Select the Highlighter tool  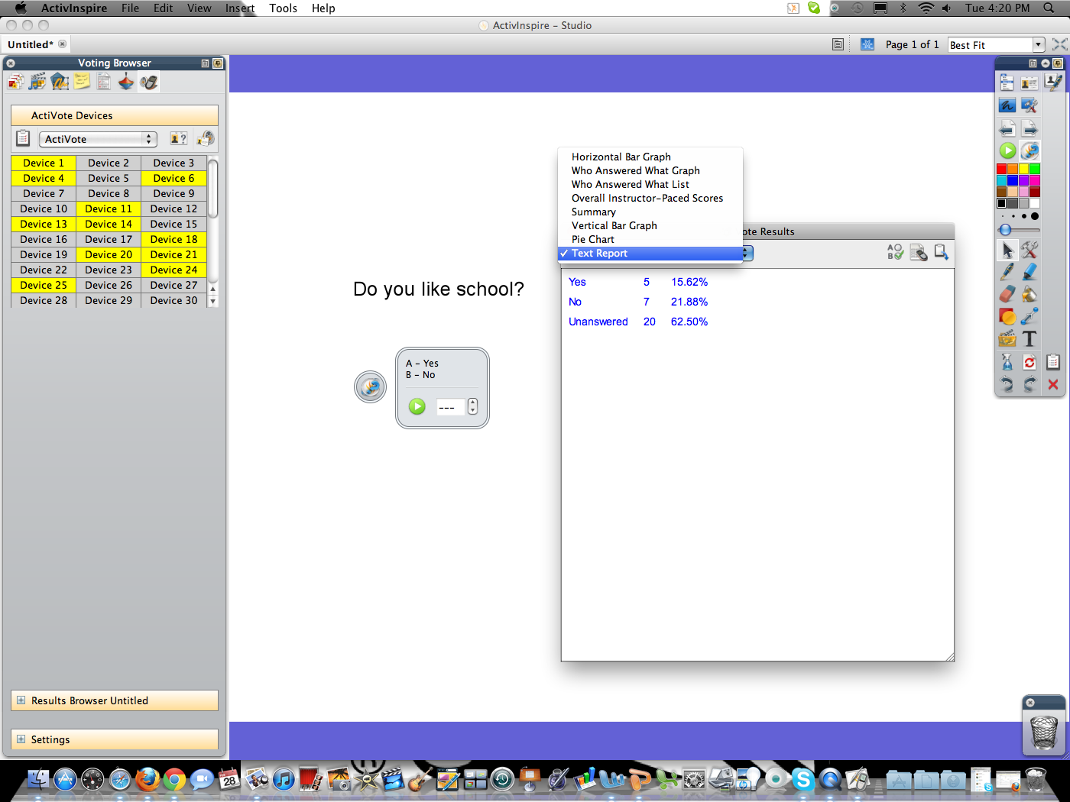tap(1029, 271)
